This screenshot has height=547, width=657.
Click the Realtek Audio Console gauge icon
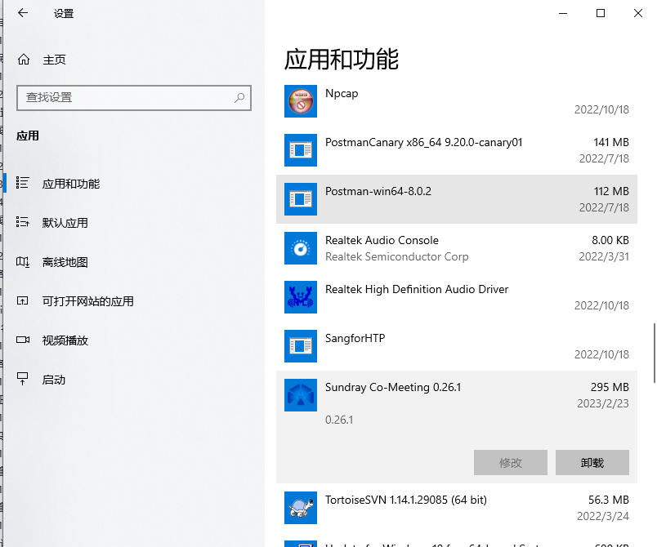300,248
